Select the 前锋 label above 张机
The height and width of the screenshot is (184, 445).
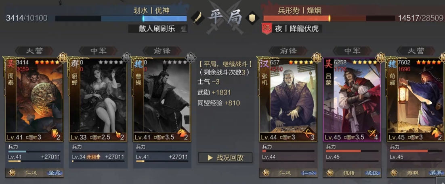coord(288,51)
